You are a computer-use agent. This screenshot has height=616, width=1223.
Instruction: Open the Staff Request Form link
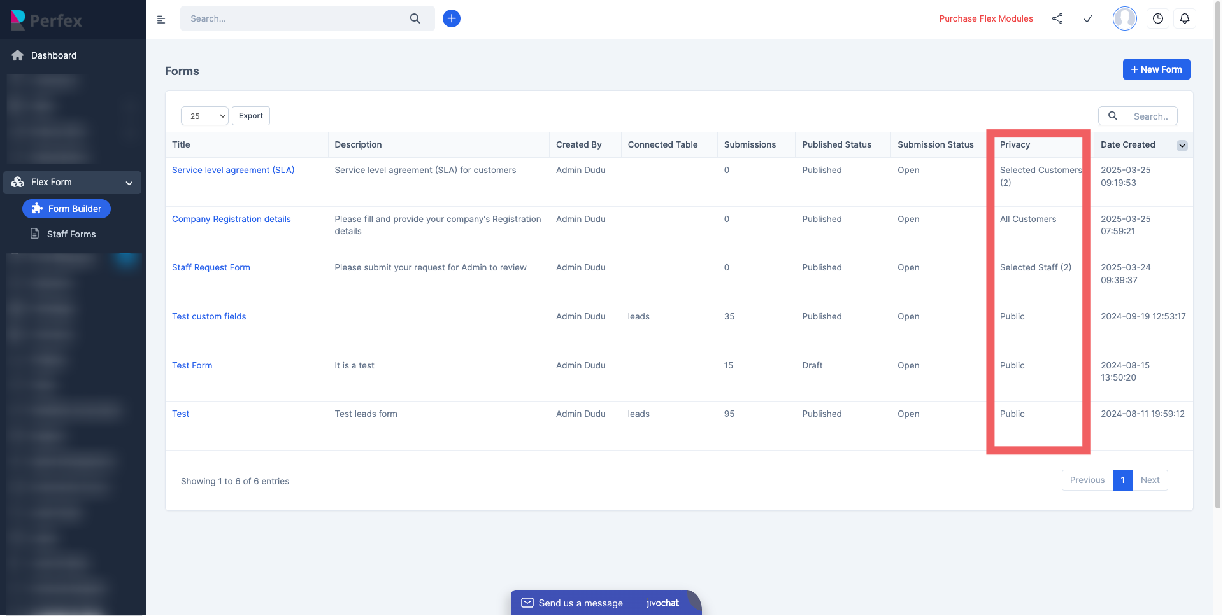(211, 267)
